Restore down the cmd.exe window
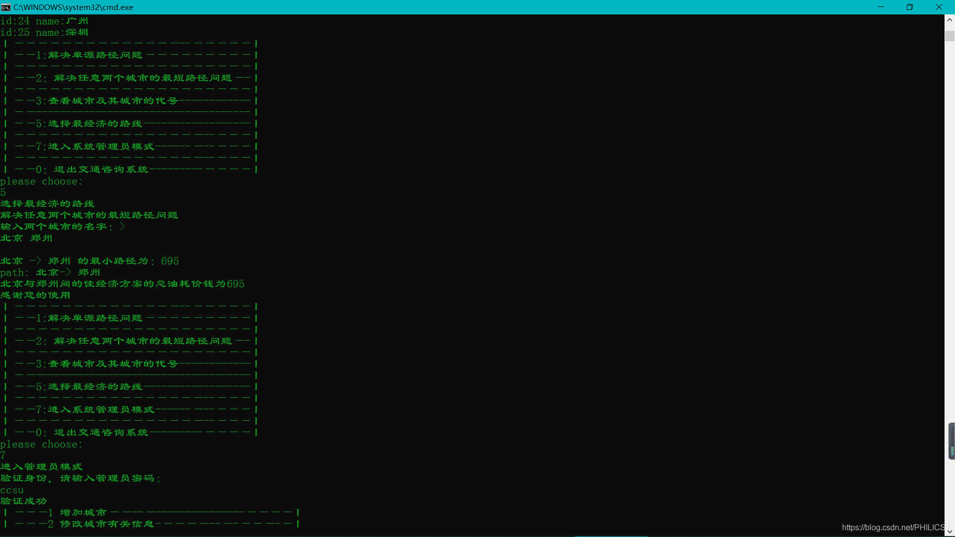This screenshot has height=537, width=955. pyautogui.click(x=910, y=7)
